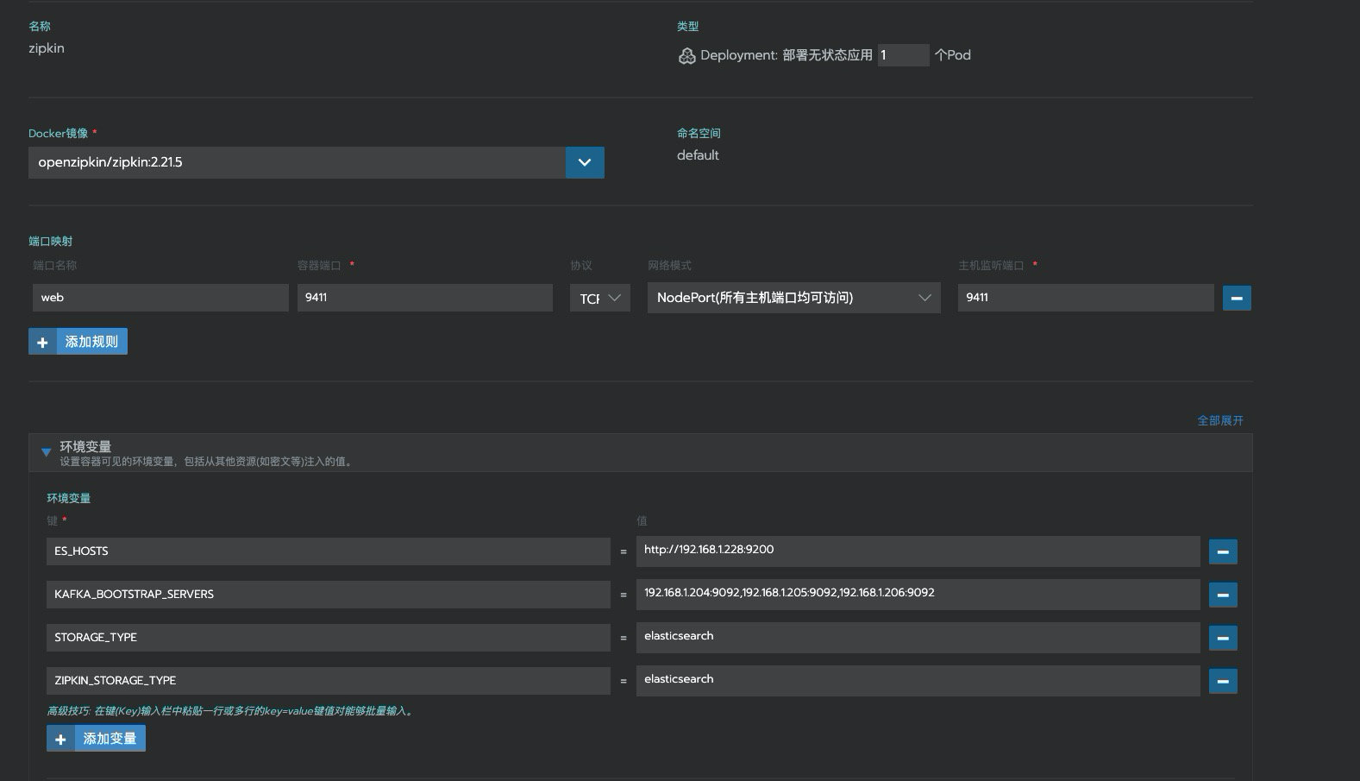Remove the KAFKA_BOOTSTRAP_SERVERS variable
Screen dimensions: 1360x781
(x=1223, y=595)
